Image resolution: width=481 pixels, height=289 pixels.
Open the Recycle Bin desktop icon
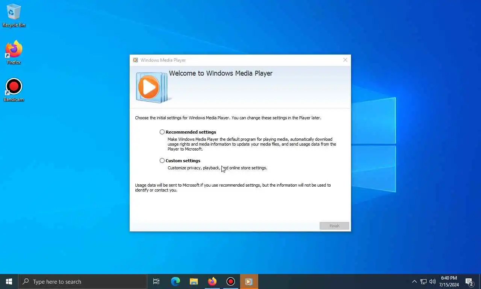click(14, 16)
